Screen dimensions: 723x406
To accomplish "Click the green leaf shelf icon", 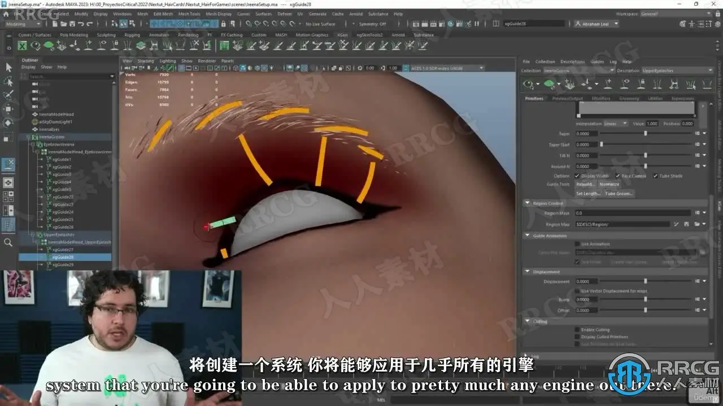I will [49, 46].
